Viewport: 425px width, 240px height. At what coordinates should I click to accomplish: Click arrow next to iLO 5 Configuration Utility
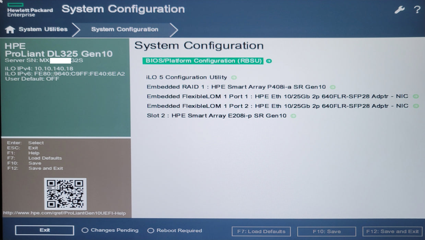(234, 77)
